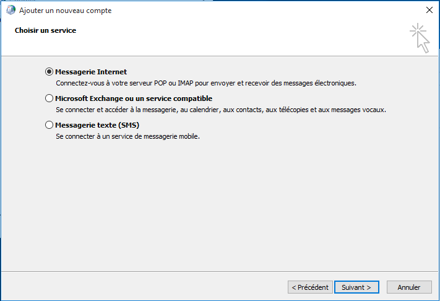Click the "Messagerie Internet" bold label

point(91,72)
